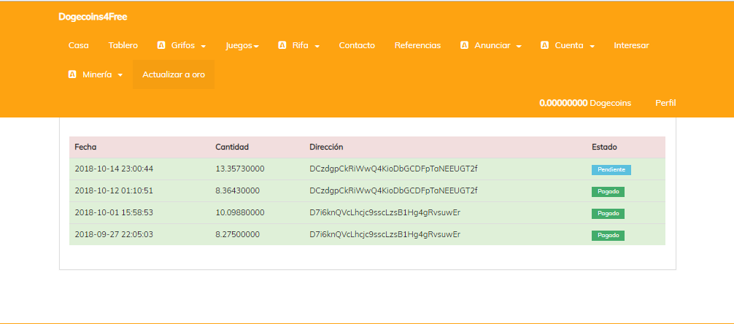The image size is (734, 324).
Task: Click address in the 8.36430000 row
Action: click(394, 191)
